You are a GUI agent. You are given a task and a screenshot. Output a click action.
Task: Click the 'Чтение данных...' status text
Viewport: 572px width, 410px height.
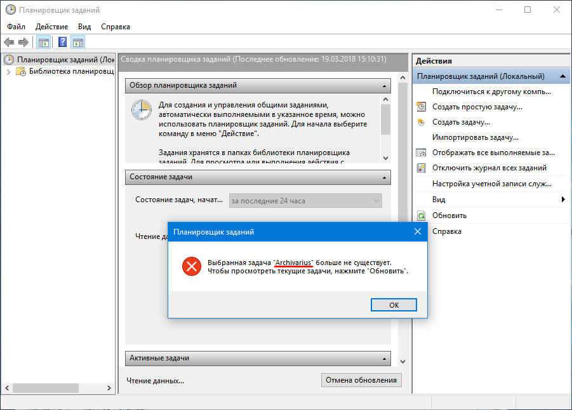pyautogui.click(x=155, y=380)
